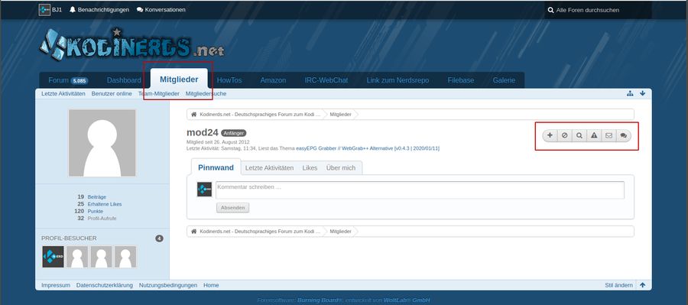The width and height of the screenshot is (688, 305).
Task: Open Benutzer online in the submenu
Action: [112, 93]
